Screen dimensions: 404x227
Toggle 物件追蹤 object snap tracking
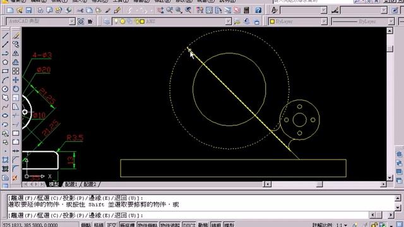170,224
